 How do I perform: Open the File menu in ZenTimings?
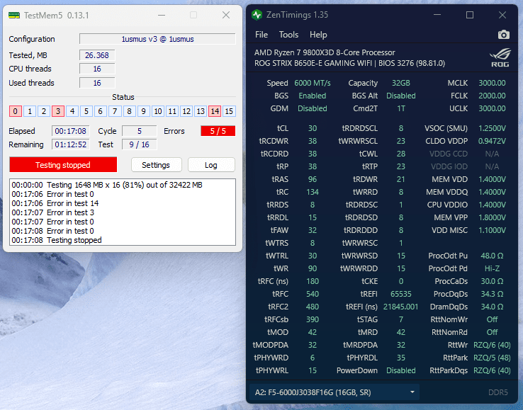point(261,35)
